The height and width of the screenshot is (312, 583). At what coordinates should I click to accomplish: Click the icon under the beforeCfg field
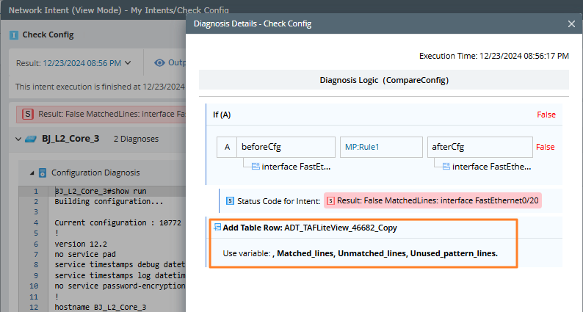point(256,167)
